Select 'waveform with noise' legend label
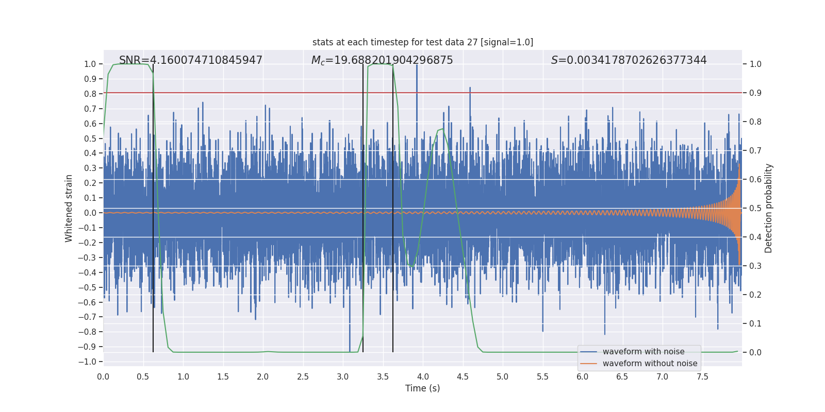The width and height of the screenshot is (825, 412). 643,352
